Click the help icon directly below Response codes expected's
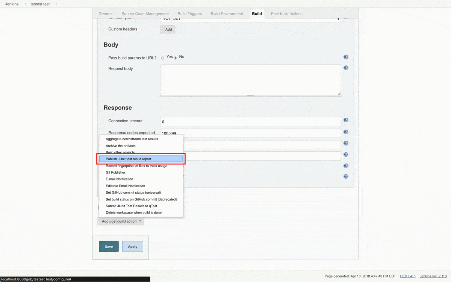The height and width of the screenshot is (282, 451). (346, 143)
